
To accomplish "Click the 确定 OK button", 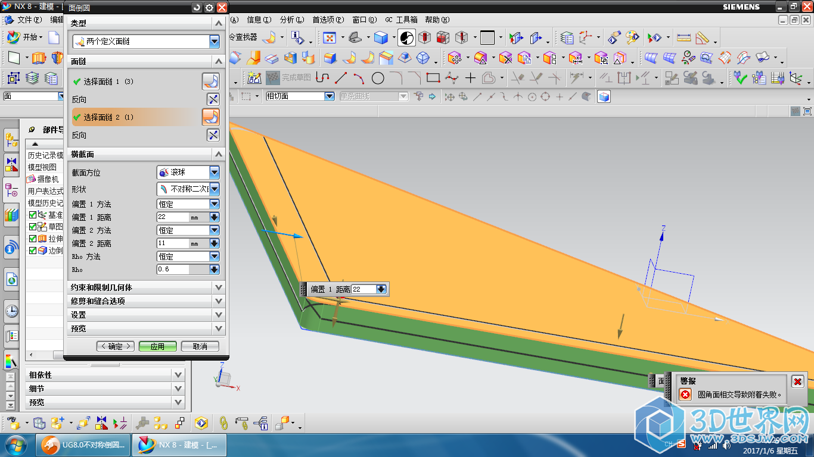I will (116, 346).
